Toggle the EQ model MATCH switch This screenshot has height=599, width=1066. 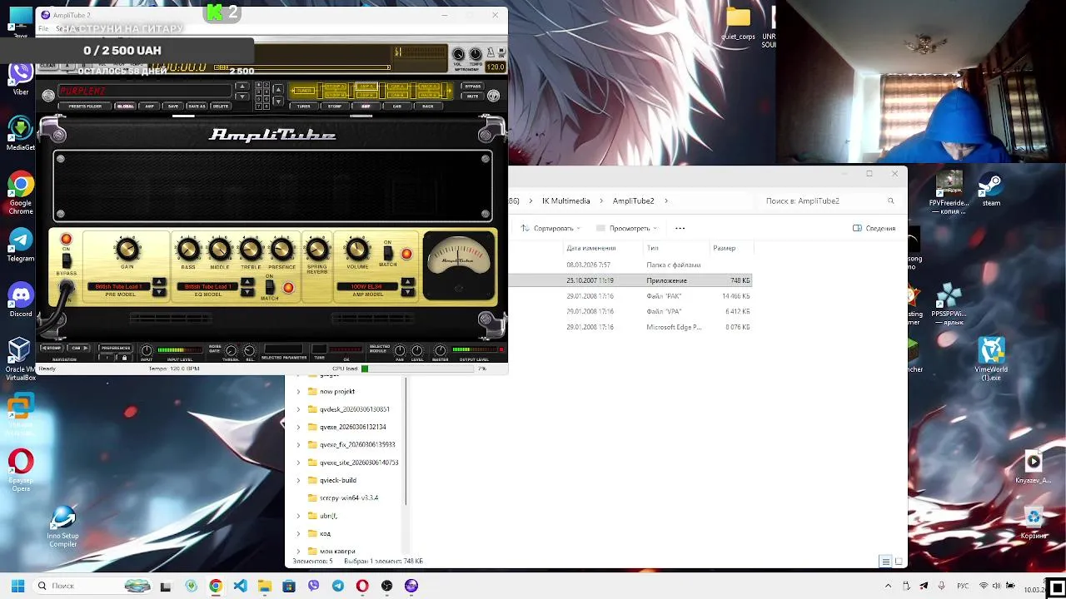(x=270, y=287)
